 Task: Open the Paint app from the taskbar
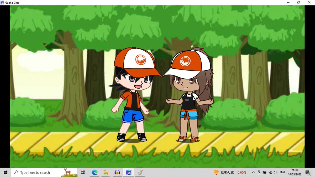coord(140,172)
